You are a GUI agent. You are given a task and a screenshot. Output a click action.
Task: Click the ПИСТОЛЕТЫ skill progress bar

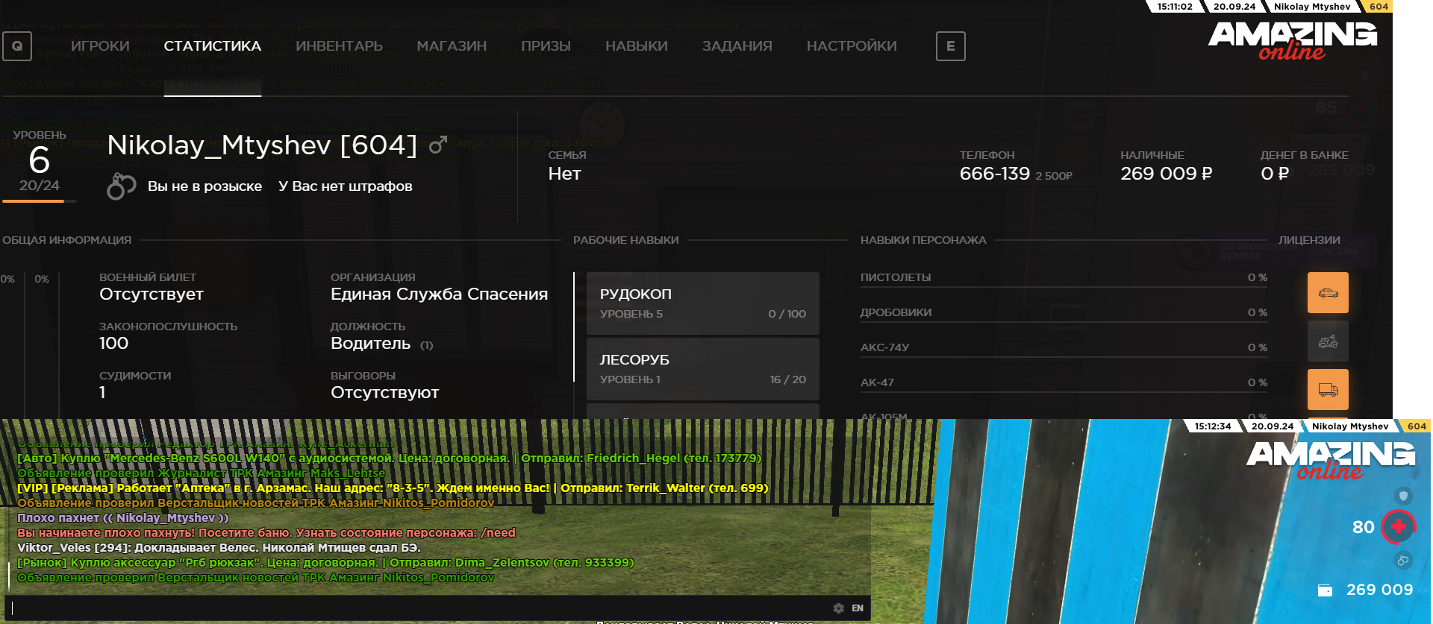1064,287
